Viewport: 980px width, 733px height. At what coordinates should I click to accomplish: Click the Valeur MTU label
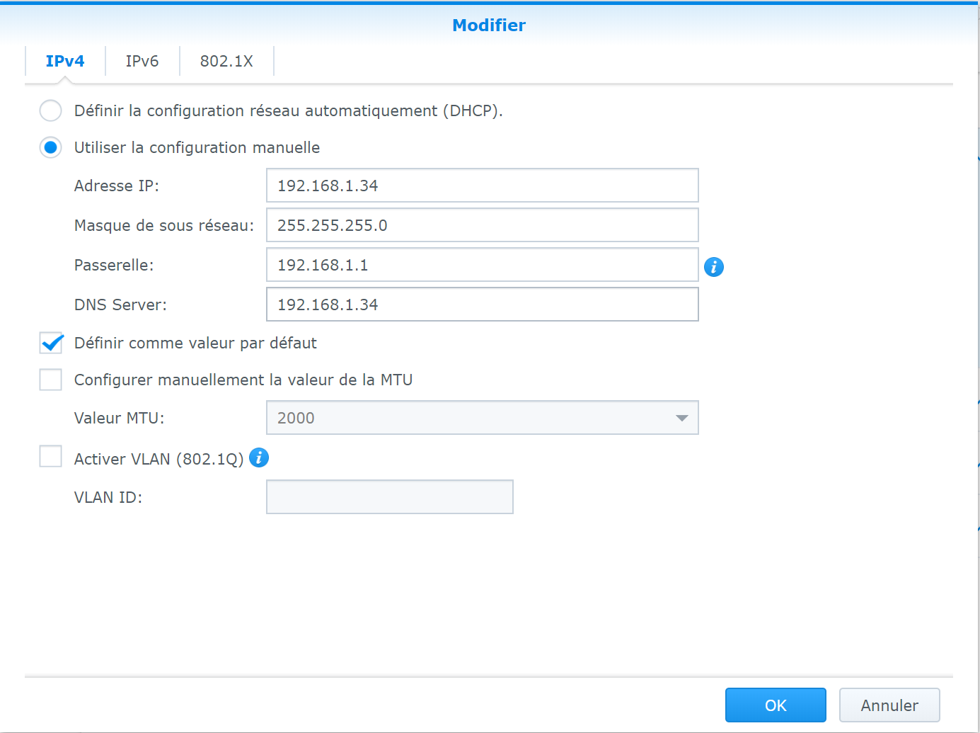coord(119,418)
